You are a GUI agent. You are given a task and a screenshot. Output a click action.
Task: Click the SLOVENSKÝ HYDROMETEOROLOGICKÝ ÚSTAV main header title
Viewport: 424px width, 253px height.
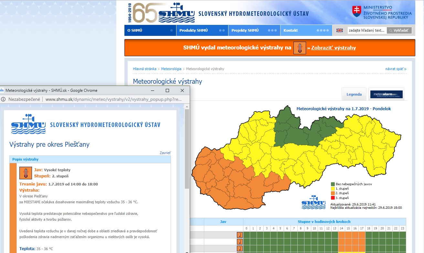click(x=253, y=14)
